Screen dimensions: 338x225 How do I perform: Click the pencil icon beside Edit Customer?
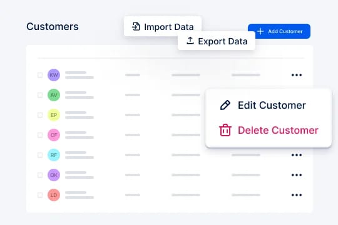click(x=225, y=105)
